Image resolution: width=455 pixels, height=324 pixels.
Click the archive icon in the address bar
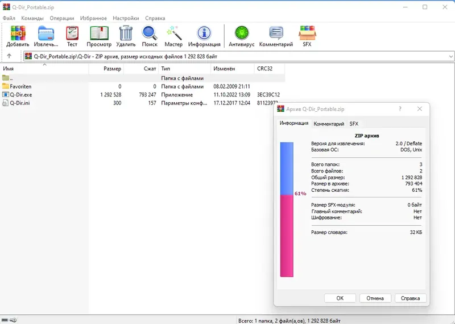[x=28, y=56]
